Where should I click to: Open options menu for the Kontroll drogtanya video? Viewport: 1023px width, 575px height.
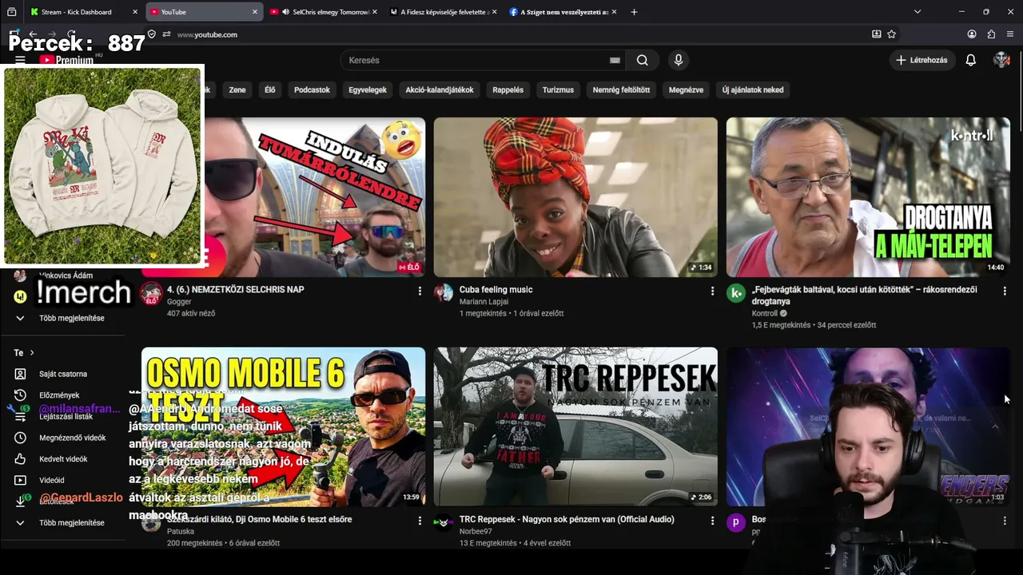coord(1005,291)
